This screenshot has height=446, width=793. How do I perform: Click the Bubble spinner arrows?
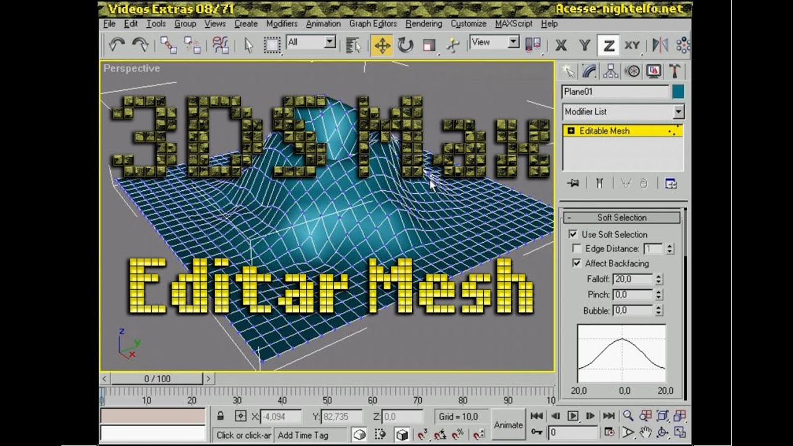tap(659, 310)
